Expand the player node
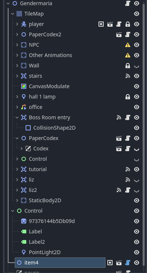Screen dimensions: 147x273 click(17, 24)
